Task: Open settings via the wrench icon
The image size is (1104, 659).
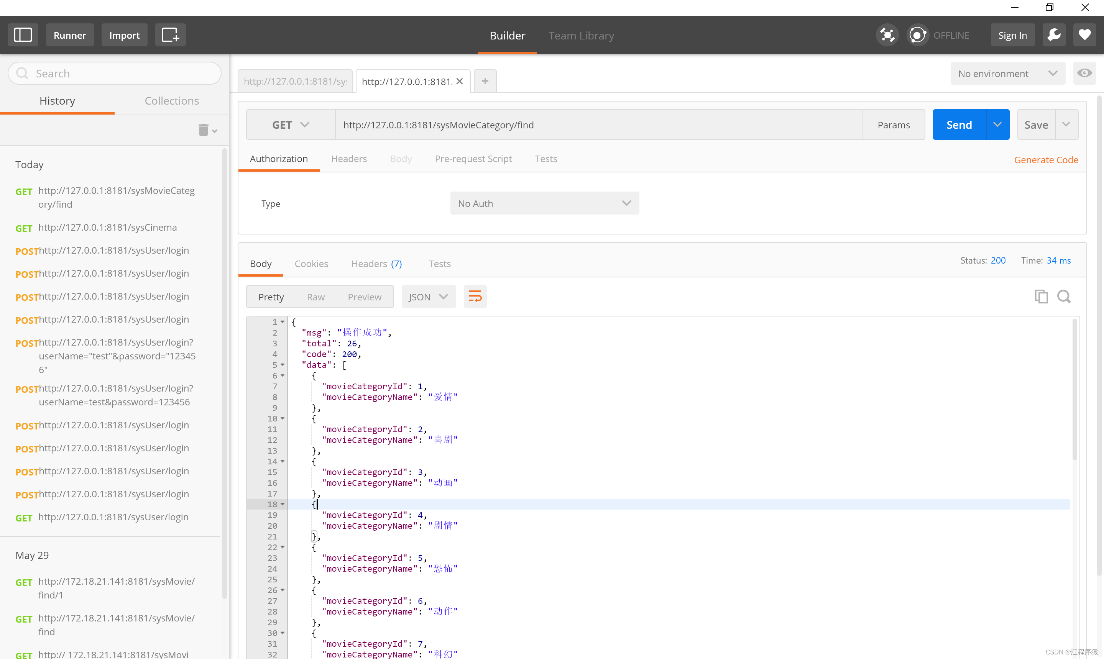Action: click(1054, 35)
